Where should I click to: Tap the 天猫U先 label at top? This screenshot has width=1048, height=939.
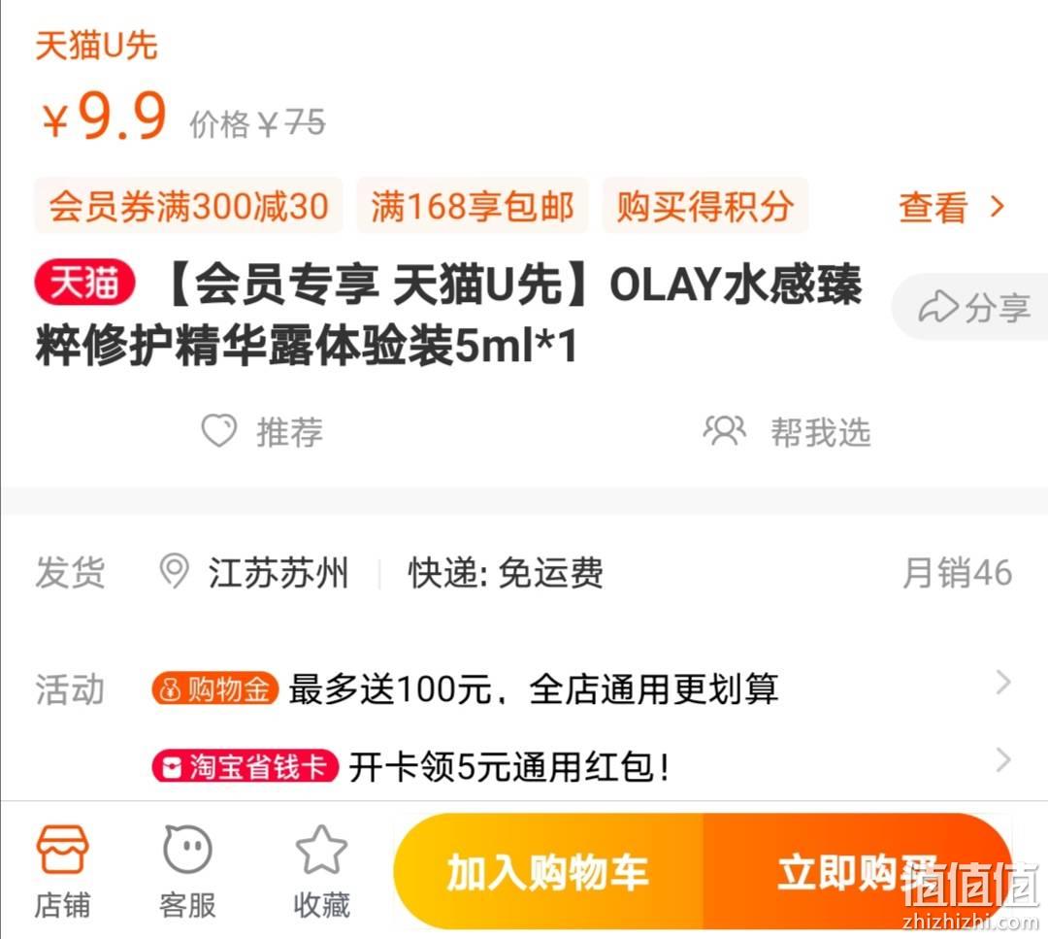point(96,47)
